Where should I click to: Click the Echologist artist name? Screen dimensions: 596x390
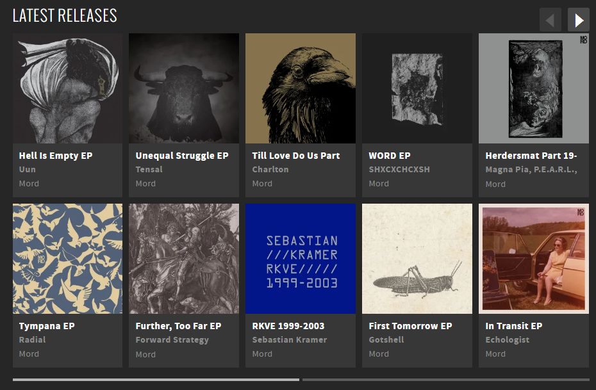tap(508, 340)
